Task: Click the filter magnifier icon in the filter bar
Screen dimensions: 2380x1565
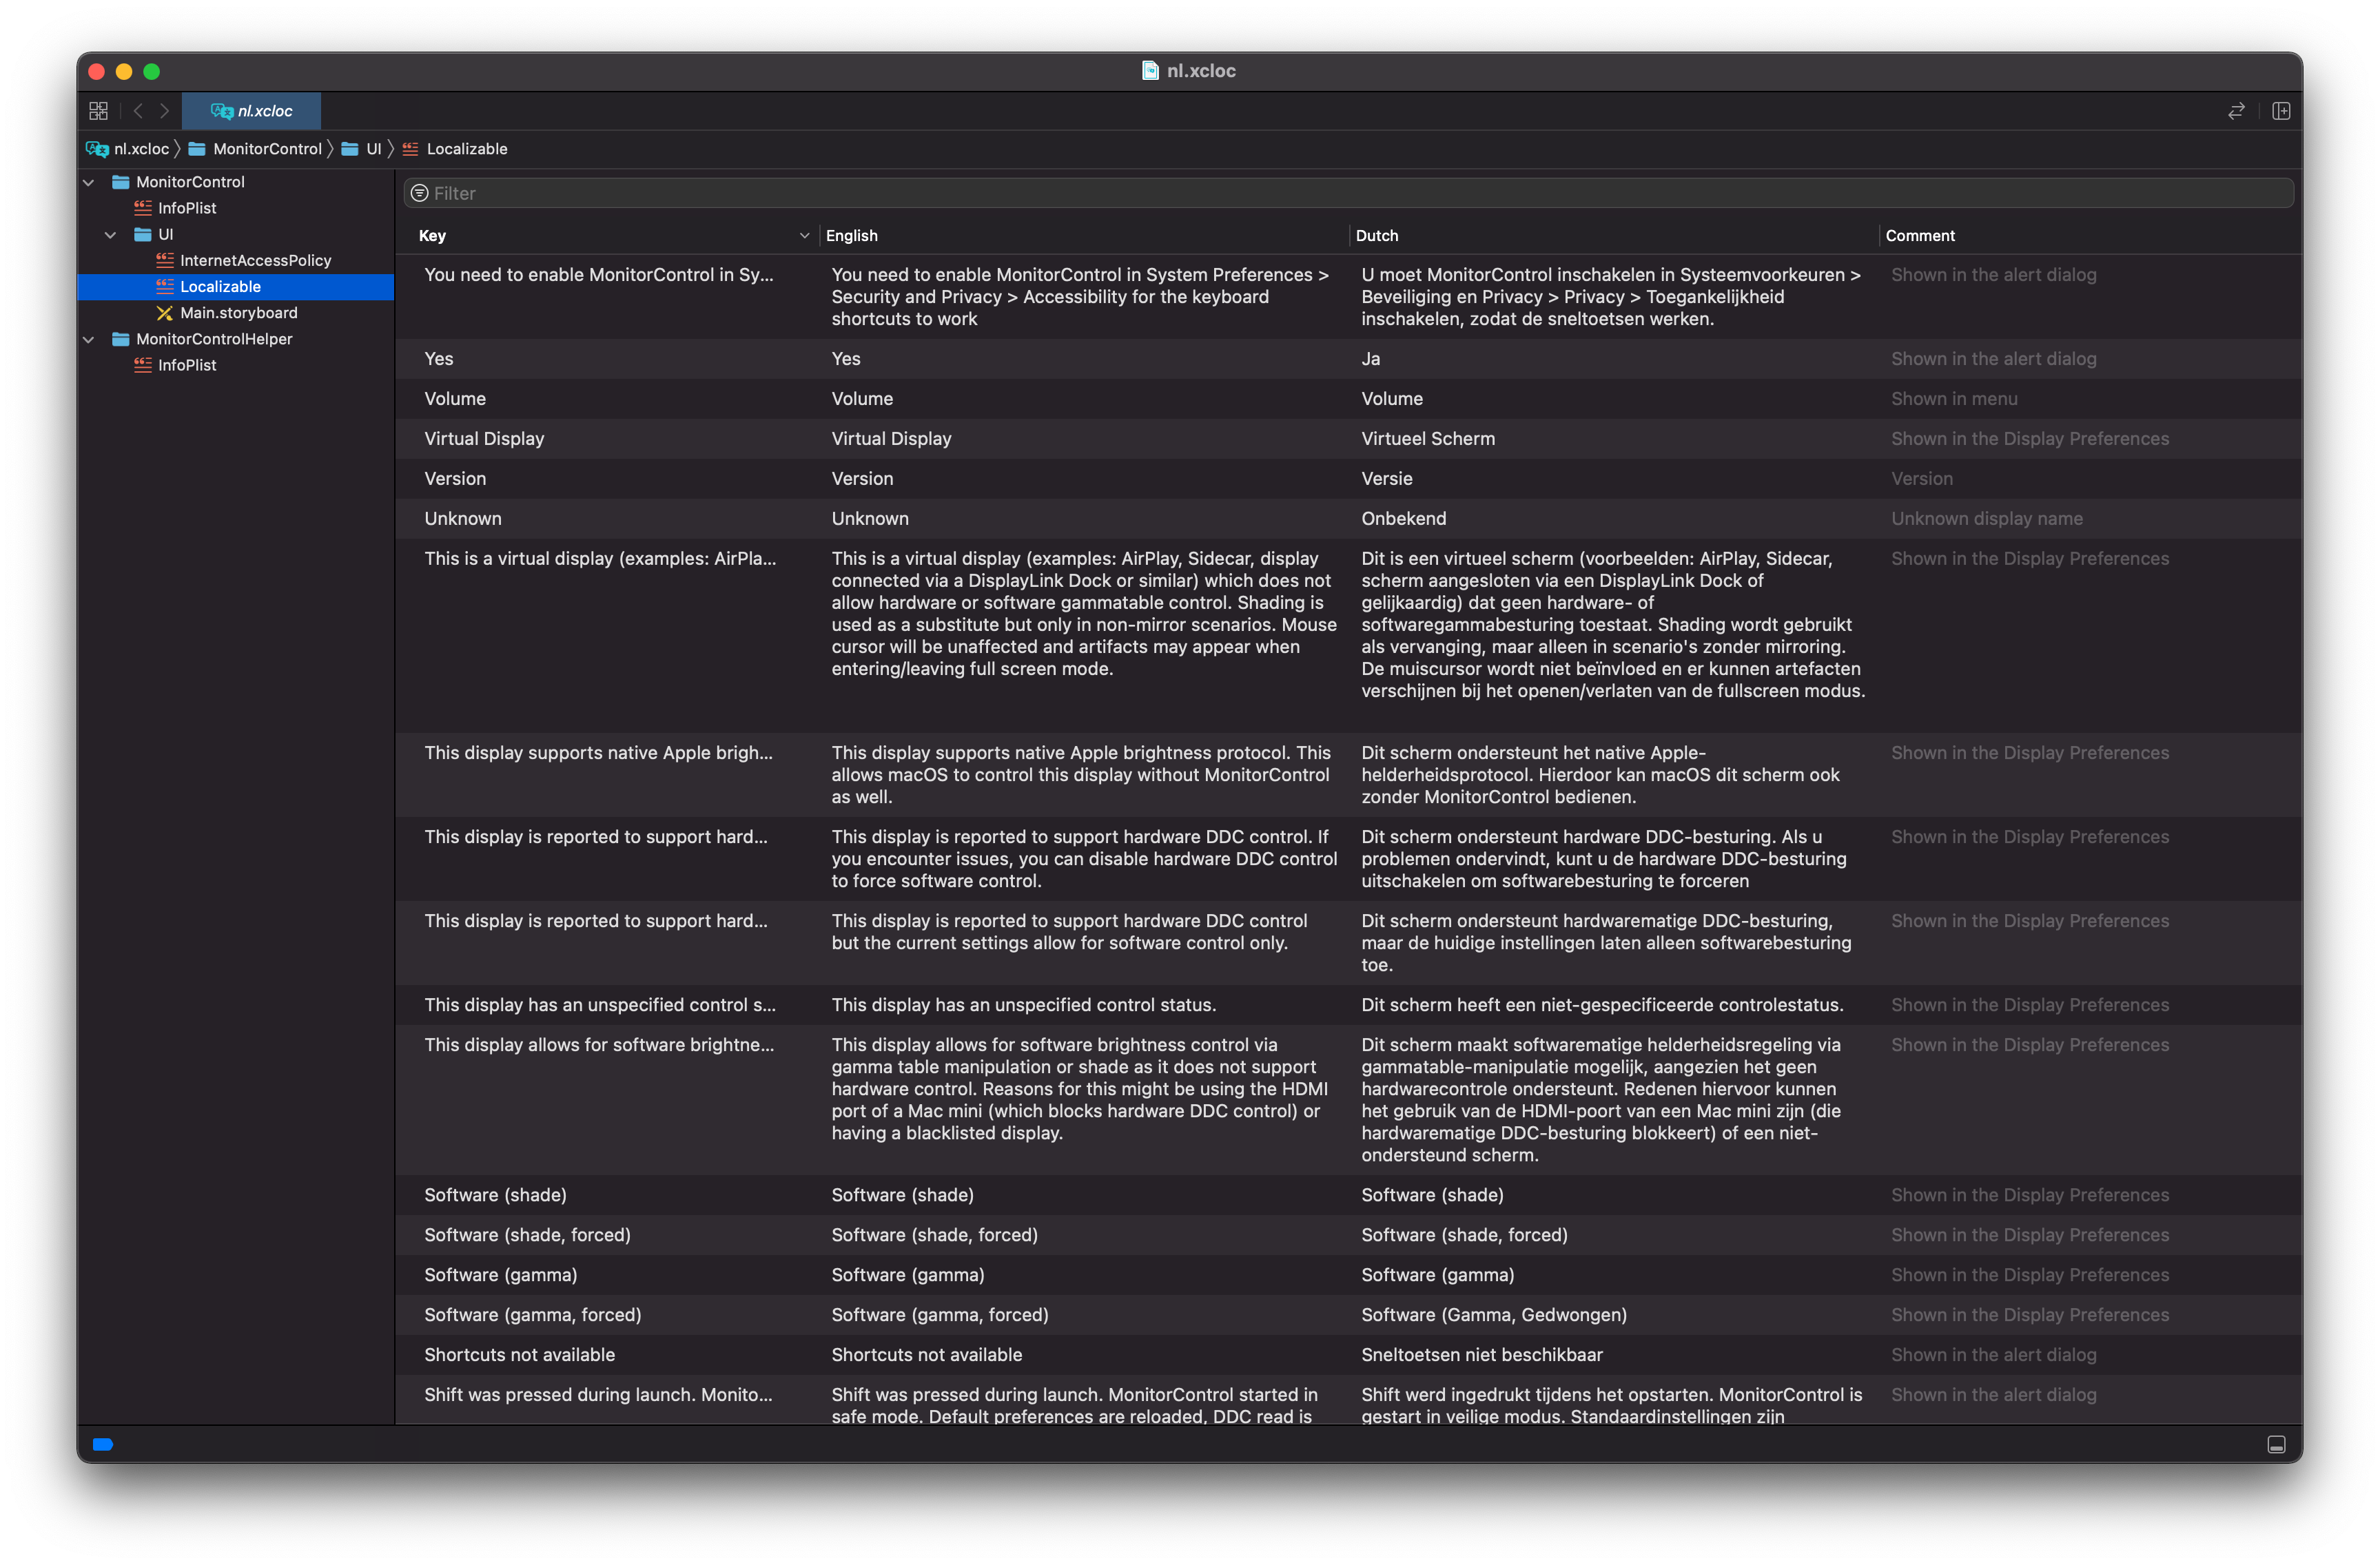Action: (x=419, y=192)
